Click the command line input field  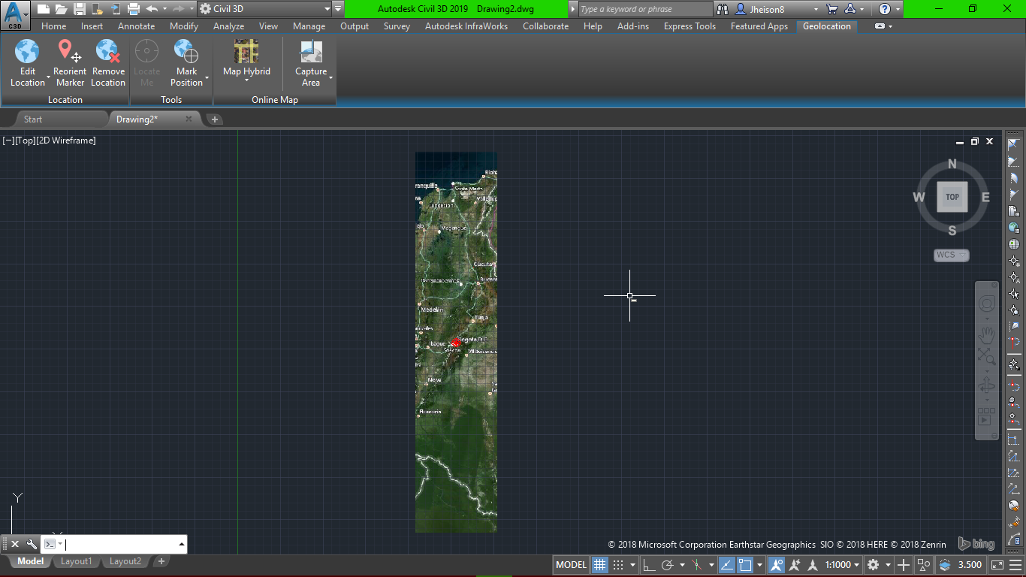click(120, 544)
